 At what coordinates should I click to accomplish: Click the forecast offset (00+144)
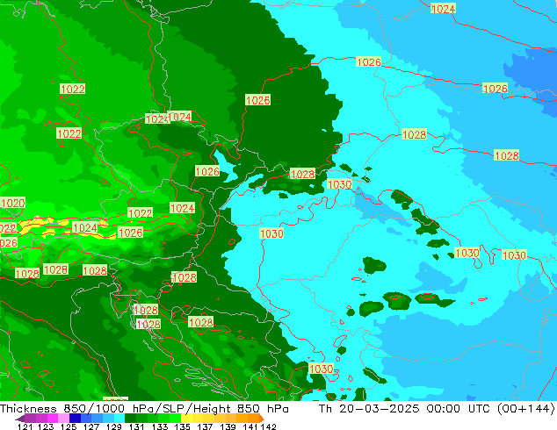526,409
